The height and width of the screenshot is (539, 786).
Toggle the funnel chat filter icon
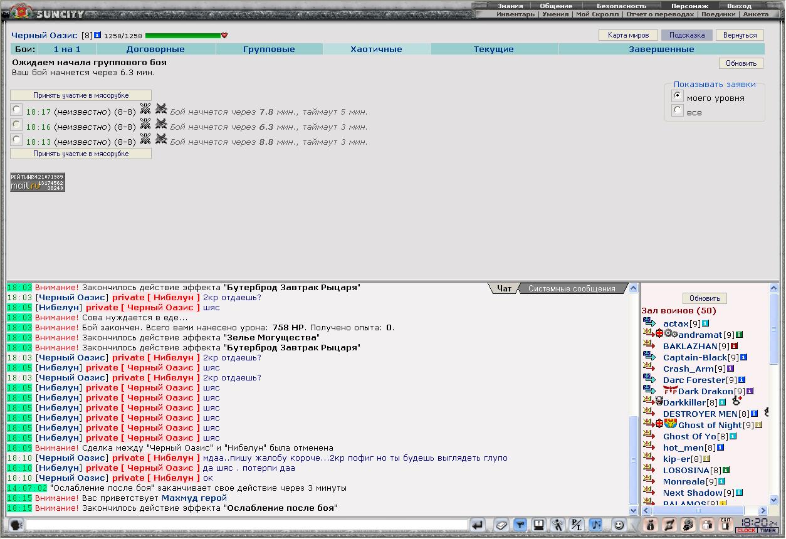(x=520, y=525)
